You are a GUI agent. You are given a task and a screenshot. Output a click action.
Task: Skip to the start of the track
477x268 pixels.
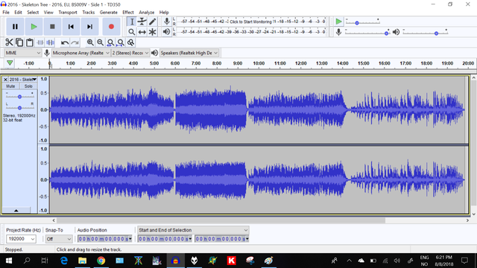71,27
